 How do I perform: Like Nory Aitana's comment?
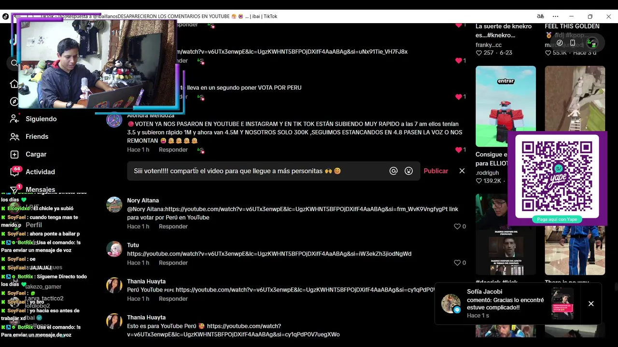pyautogui.click(x=457, y=227)
